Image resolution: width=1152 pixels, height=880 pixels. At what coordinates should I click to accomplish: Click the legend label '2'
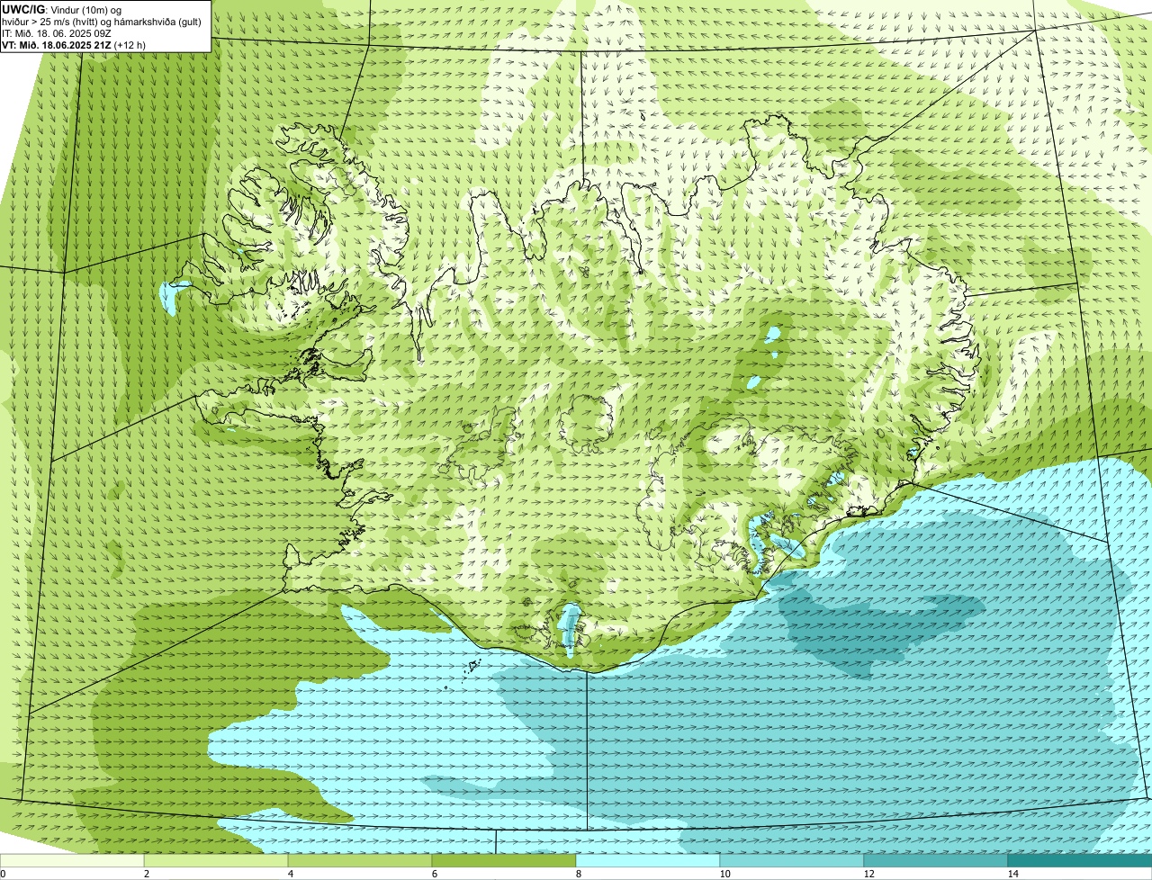point(146,874)
